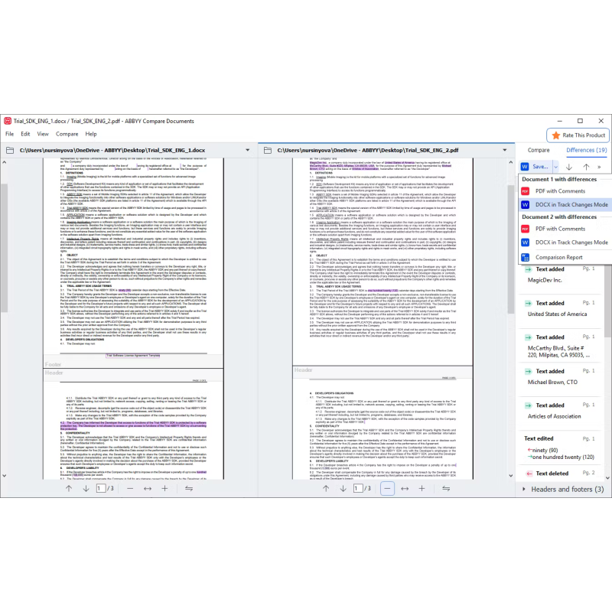Choose Comparison Report from save menu
Viewport: 612px width, 612px height.
tap(569, 257)
